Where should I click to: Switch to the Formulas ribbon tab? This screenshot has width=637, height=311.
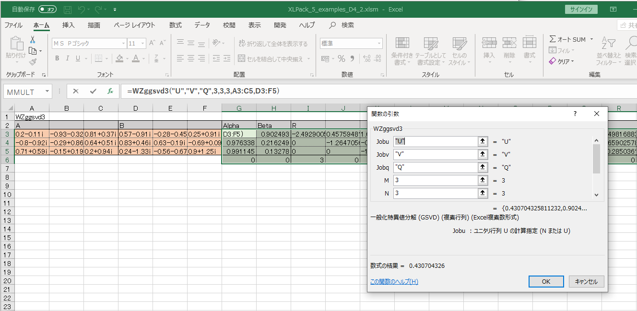point(175,25)
